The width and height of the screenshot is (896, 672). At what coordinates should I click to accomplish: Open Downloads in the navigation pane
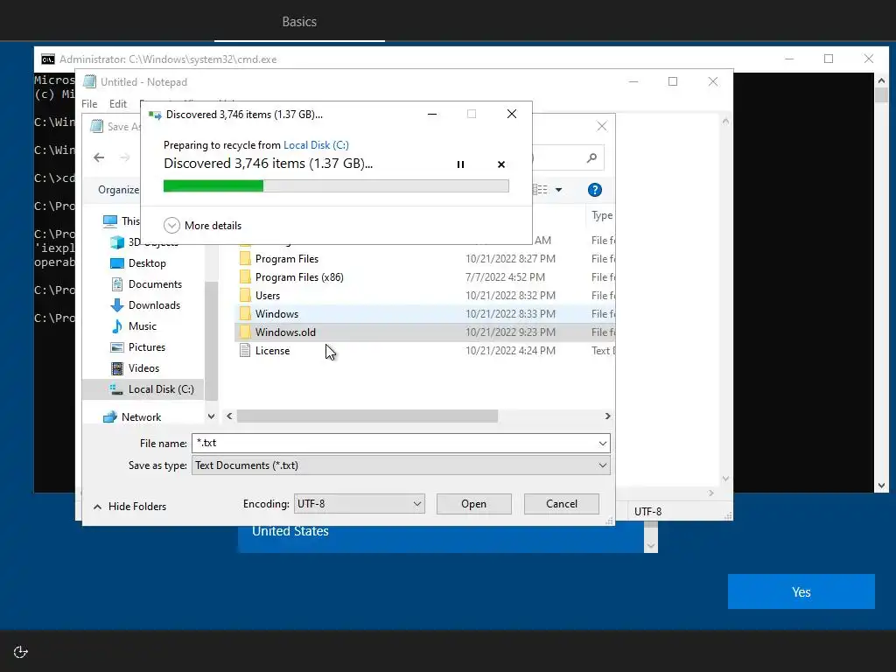pyautogui.click(x=154, y=305)
